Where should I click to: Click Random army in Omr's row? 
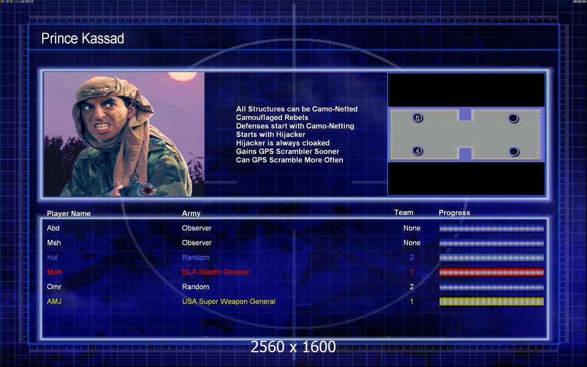coord(196,287)
